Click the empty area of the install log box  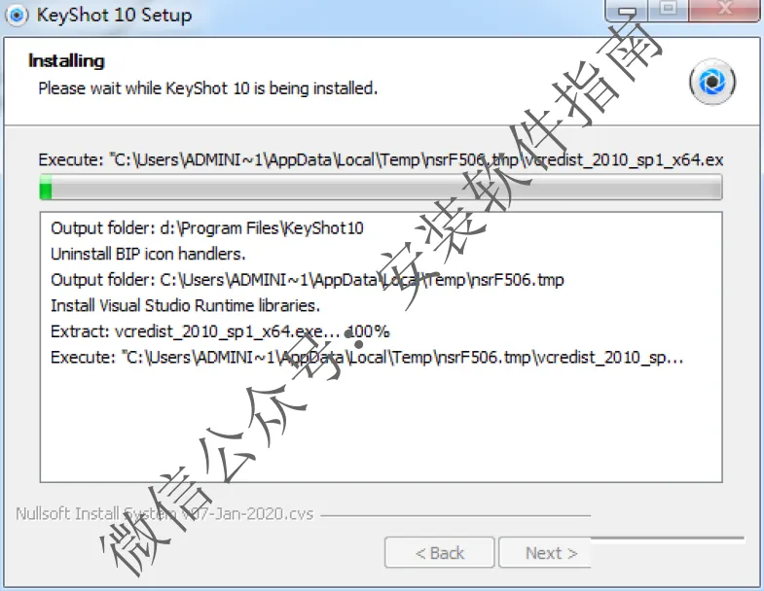tap(381, 424)
